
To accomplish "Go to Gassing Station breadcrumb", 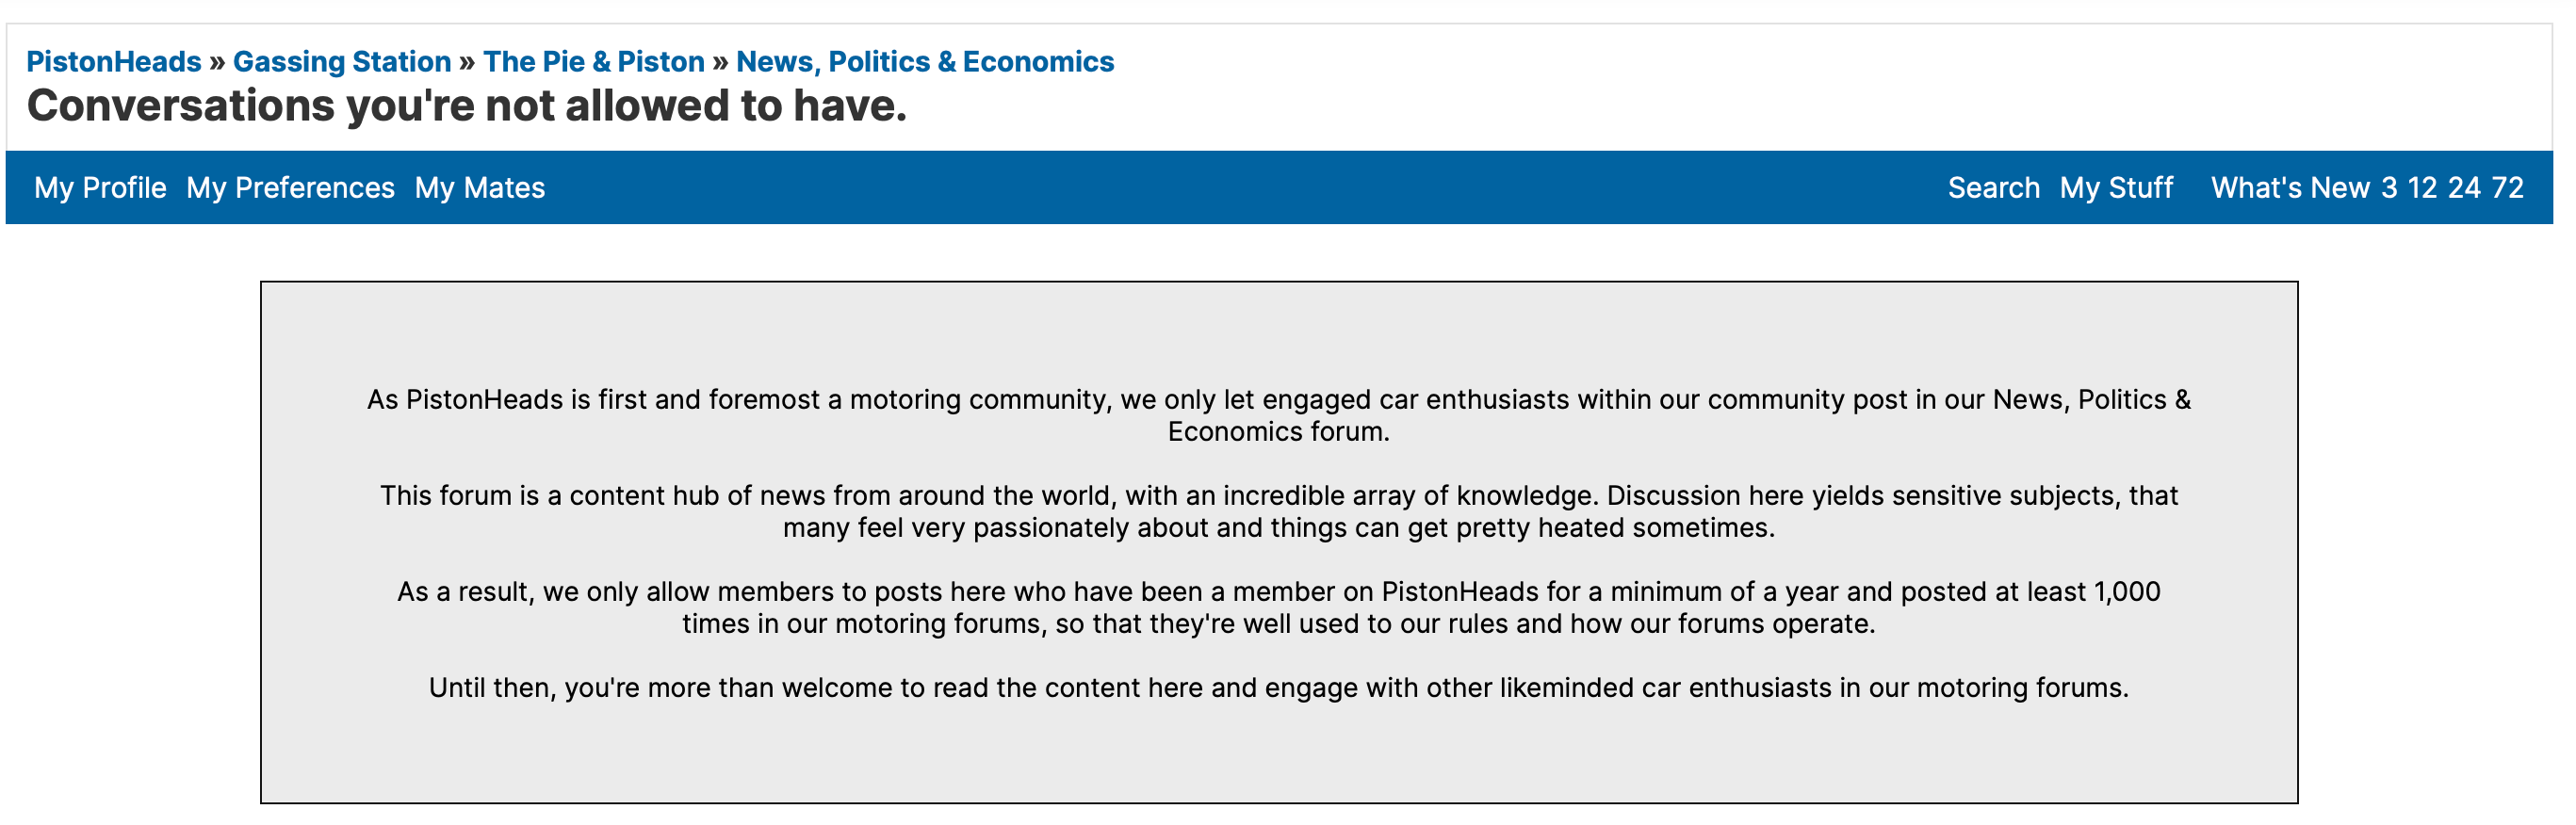I will (342, 62).
